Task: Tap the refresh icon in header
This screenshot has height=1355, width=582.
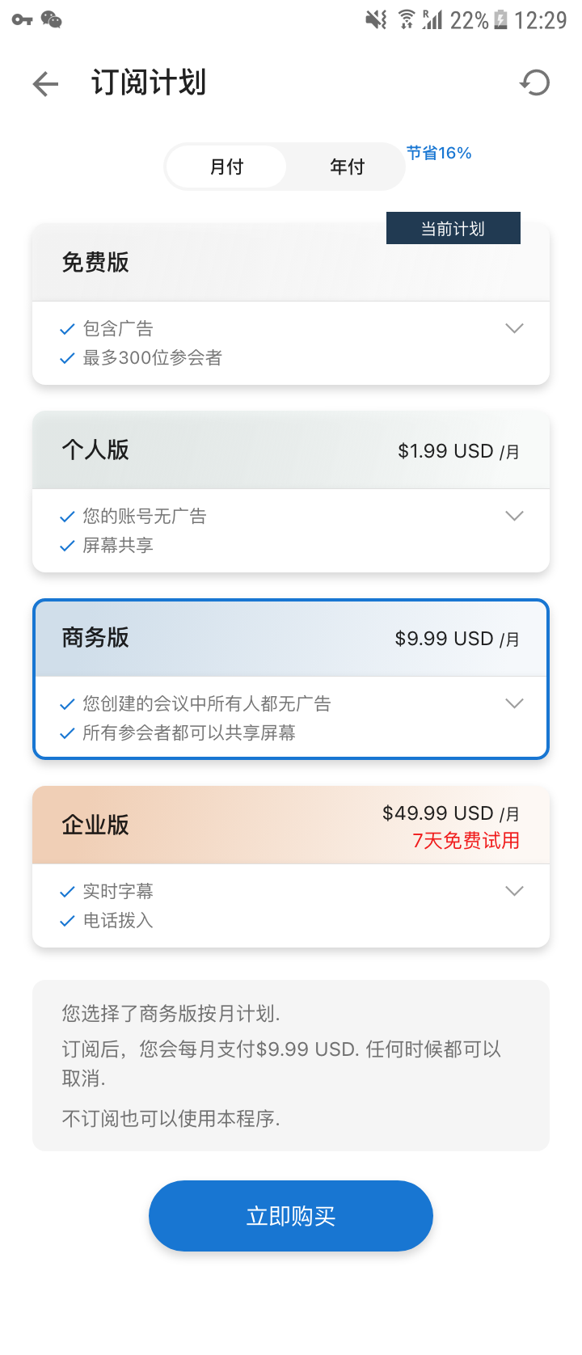Action: [534, 82]
